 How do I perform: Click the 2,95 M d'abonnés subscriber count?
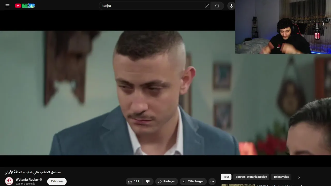pyautogui.click(x=25, y=184)
